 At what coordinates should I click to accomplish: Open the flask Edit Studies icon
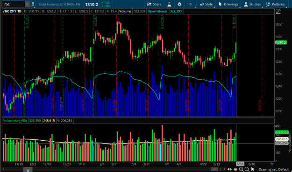(169, 4)
